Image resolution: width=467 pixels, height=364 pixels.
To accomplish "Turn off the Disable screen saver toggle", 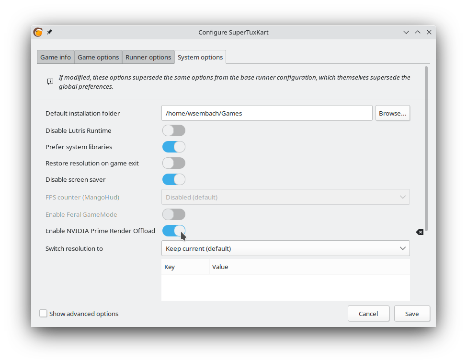I will click(x=173, y=179).
